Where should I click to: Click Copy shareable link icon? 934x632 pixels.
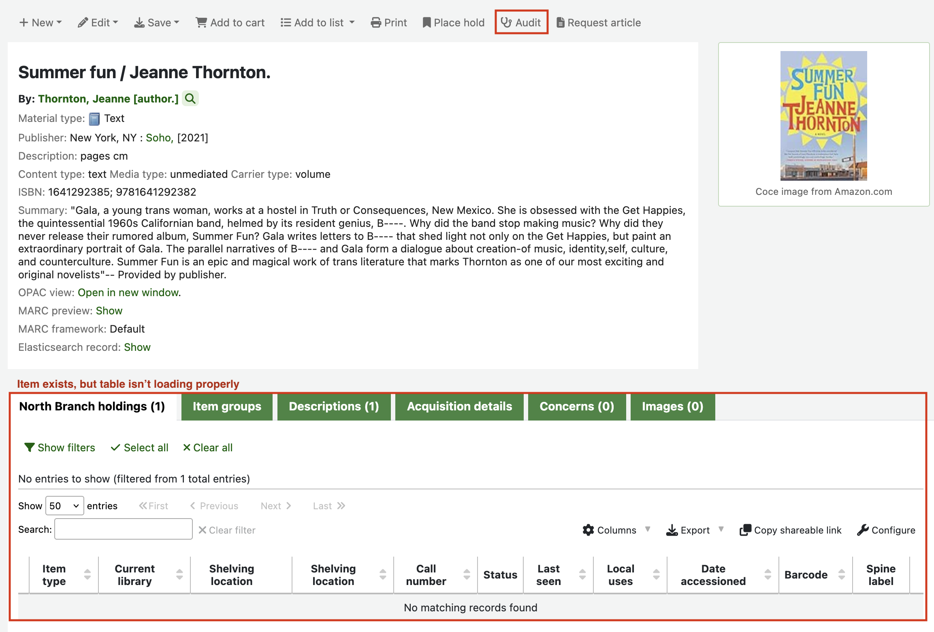745,530
